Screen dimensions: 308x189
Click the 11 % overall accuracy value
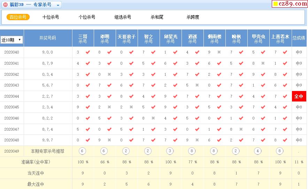pos(299,162)
